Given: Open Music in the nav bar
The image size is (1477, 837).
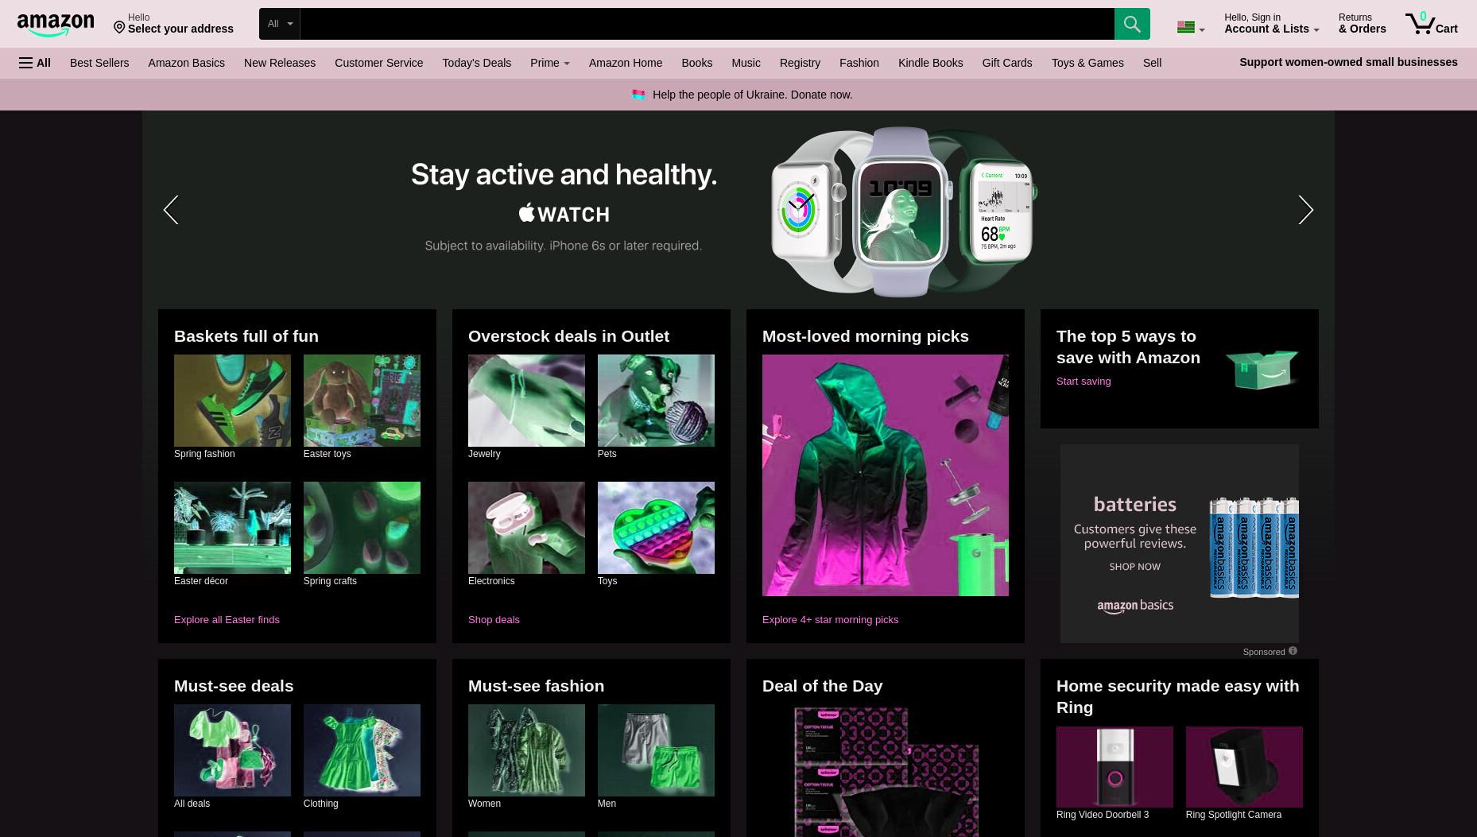Looking at the screenshot, I should (746, 63).
